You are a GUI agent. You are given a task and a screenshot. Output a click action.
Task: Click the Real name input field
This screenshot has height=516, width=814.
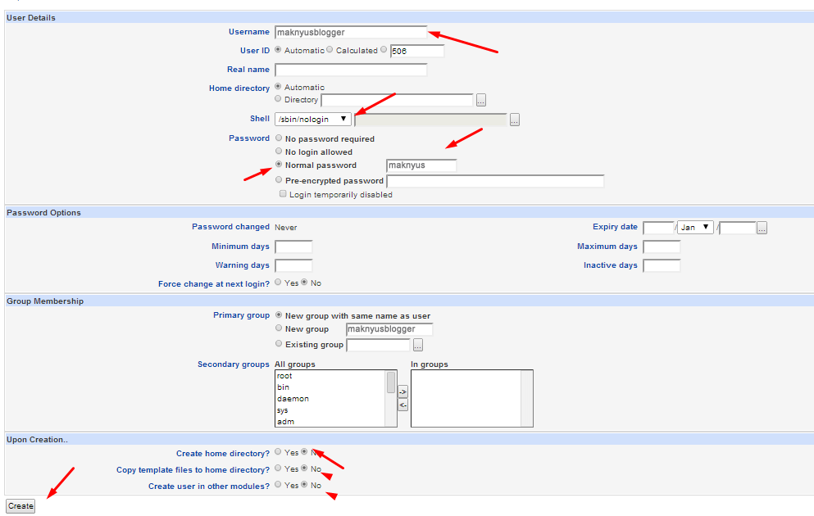(350, 70)
